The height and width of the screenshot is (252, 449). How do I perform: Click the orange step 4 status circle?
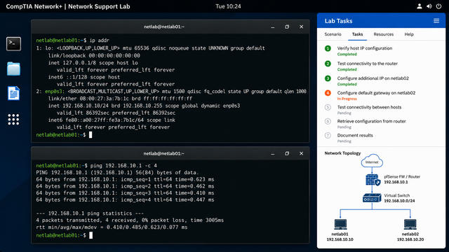tap(328, 93)
